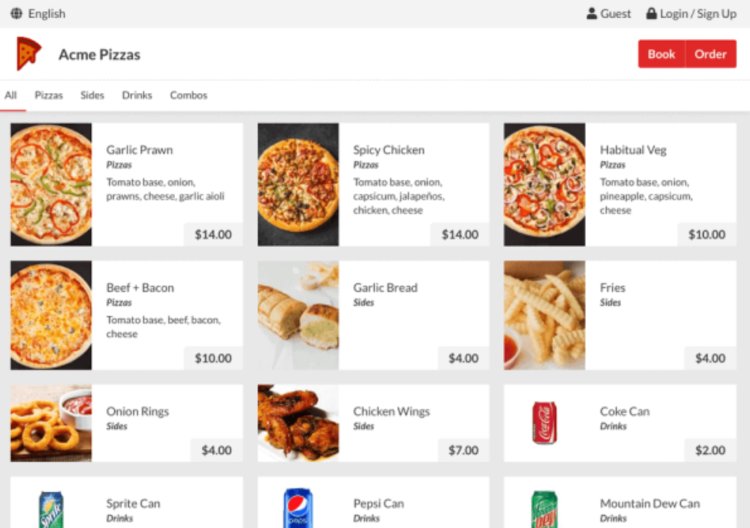Show the Combos tab
Image resolution: width=750 pixels, height=528 pixels.
click(x=188, y=95)
